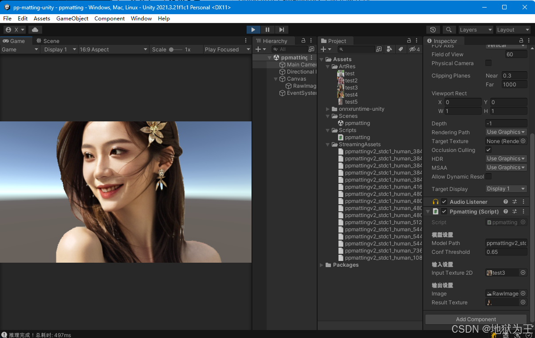
Task: Switch to the Scene tab
Action: tap(48, 41)
